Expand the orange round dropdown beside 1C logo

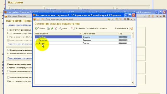[x=38, y=19]
